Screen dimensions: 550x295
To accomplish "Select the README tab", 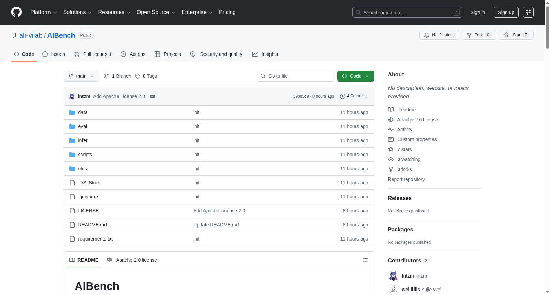I will click(x=84, y=260).
